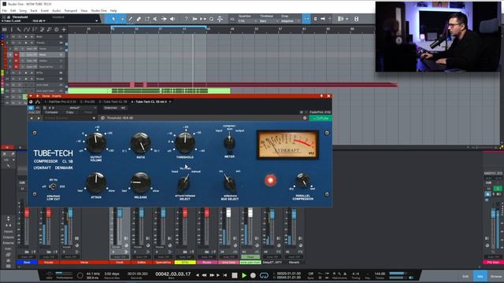Click the RELEASE knob
This screenshot has height=283, width=504.
(140, 182)
